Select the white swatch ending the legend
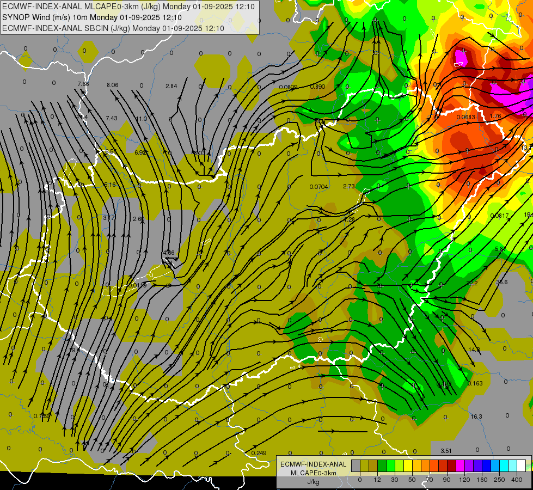Screen dimensions: 533x490 click(x=522, y=466)
